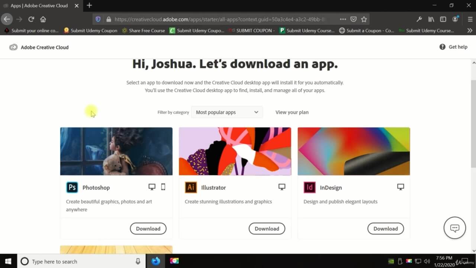Click the InDesign app name
This screenshot has height=268, width=476.
tap(331, 188)
